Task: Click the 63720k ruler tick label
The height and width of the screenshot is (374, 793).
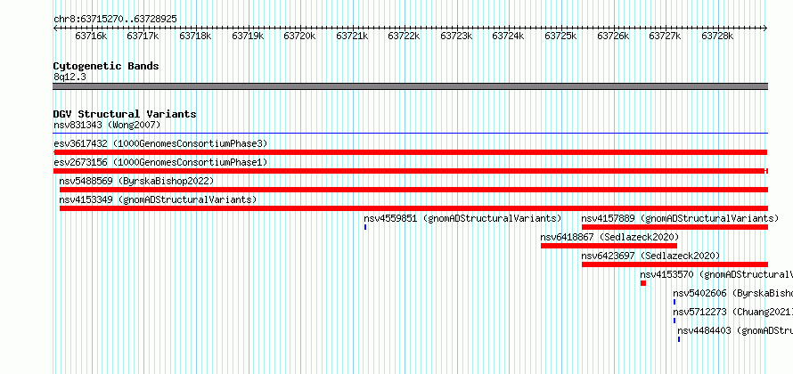Action: [x=300, y=36]
